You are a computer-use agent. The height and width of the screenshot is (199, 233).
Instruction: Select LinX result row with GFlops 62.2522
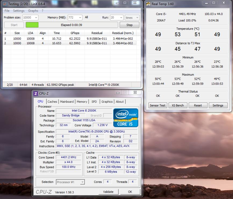click(x=70, y=39)
